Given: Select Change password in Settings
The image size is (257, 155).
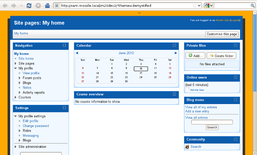Looking at the screenshot, I should (36, 126).
